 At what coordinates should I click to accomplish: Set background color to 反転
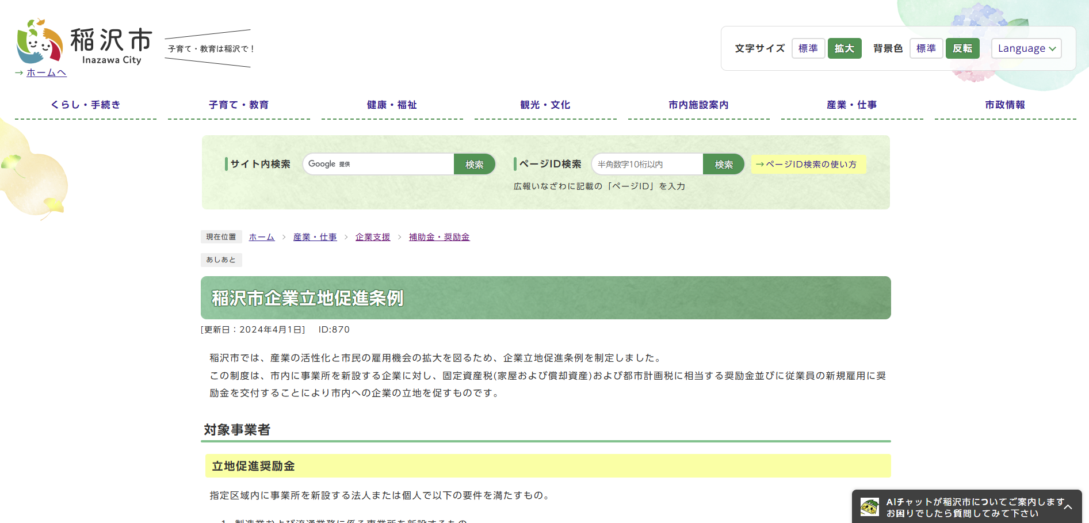[x=962, y=48]
